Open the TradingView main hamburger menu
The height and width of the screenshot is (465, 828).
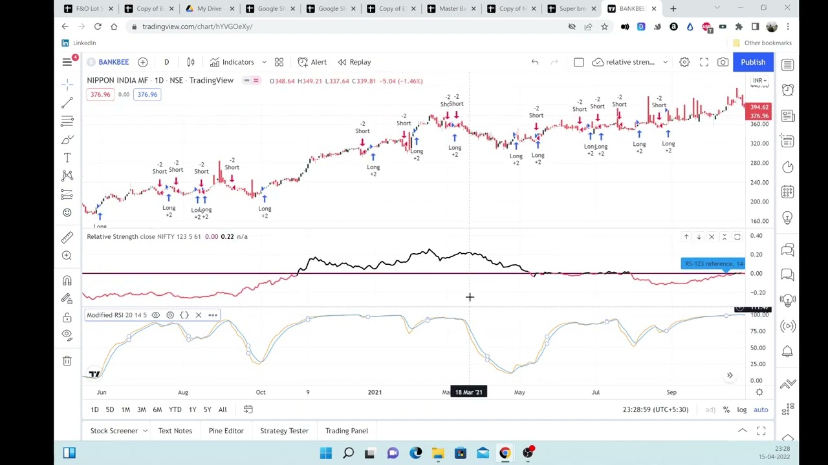(x=67, y=62)
